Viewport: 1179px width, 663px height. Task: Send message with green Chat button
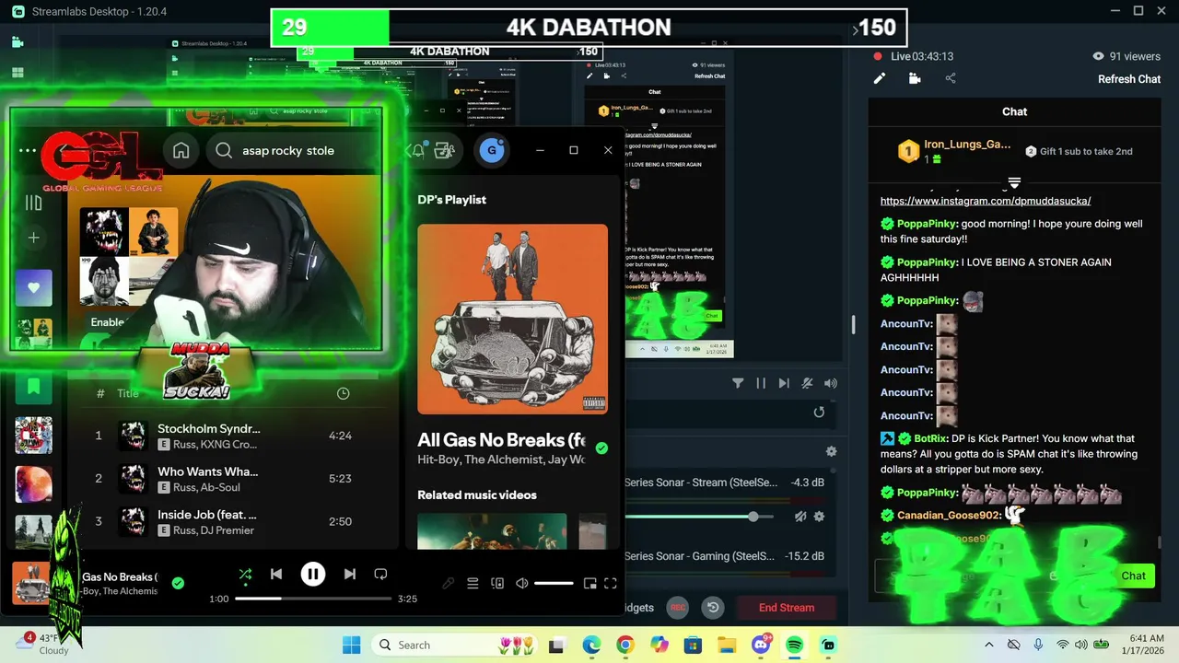1133,576
